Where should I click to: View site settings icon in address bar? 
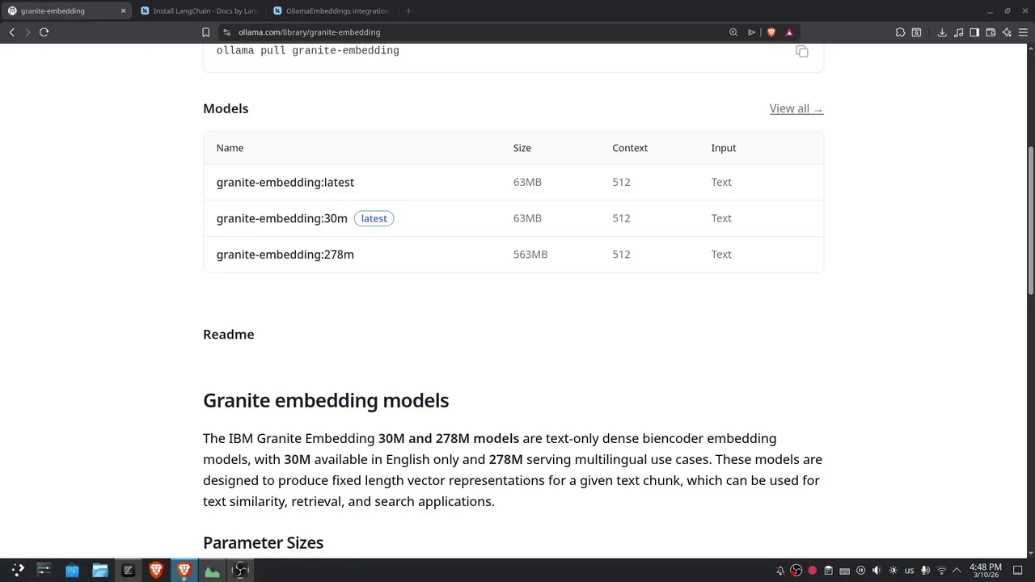pyautogui.click(x=226, y=32)
